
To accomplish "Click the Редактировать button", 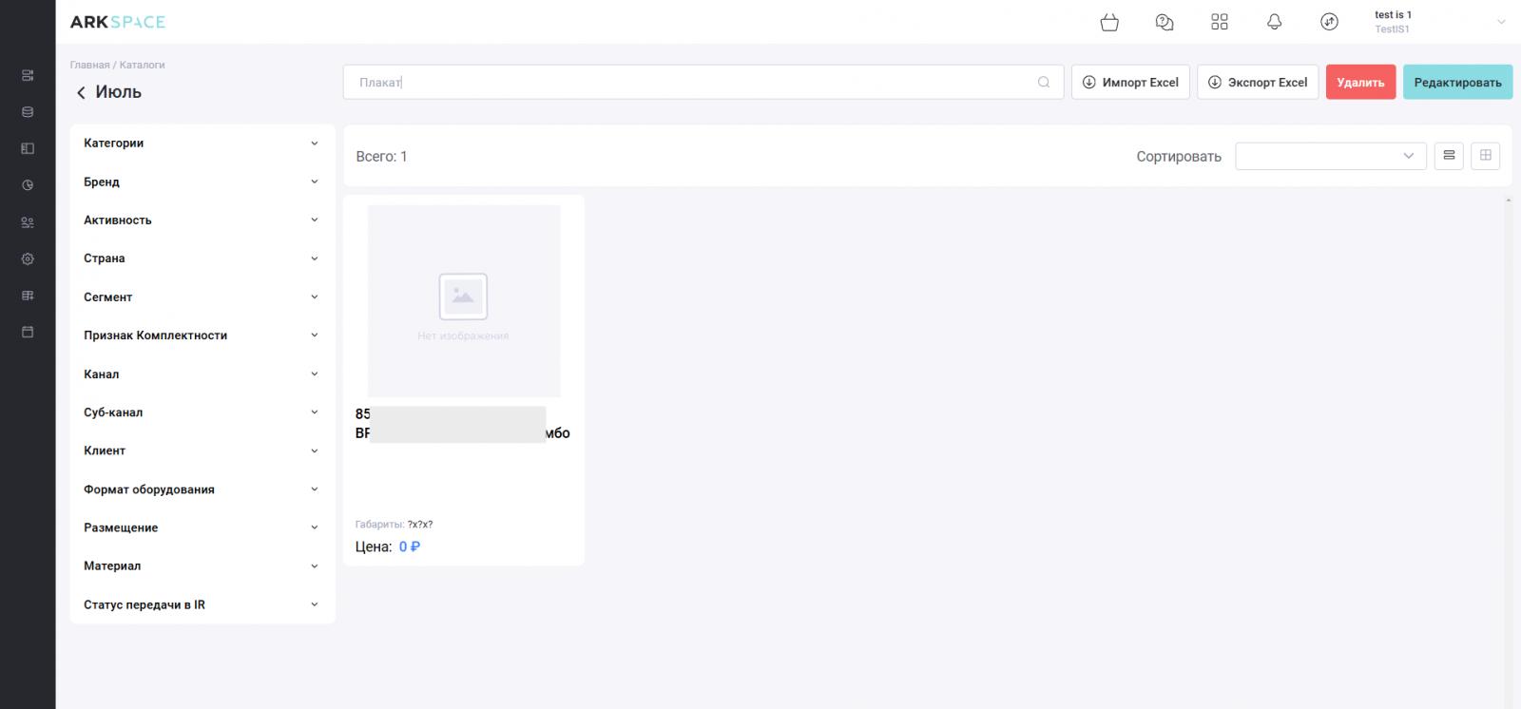I will coord(1457,83).
